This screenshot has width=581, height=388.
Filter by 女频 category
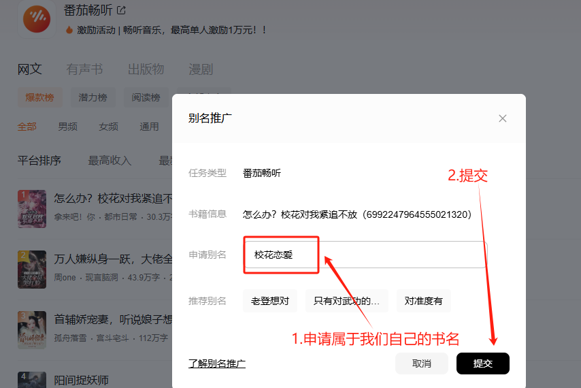coord(109,127)
